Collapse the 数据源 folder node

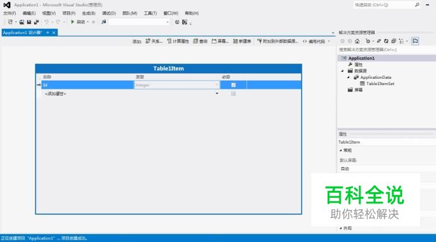pyautogui.click(x=343, y=71)
